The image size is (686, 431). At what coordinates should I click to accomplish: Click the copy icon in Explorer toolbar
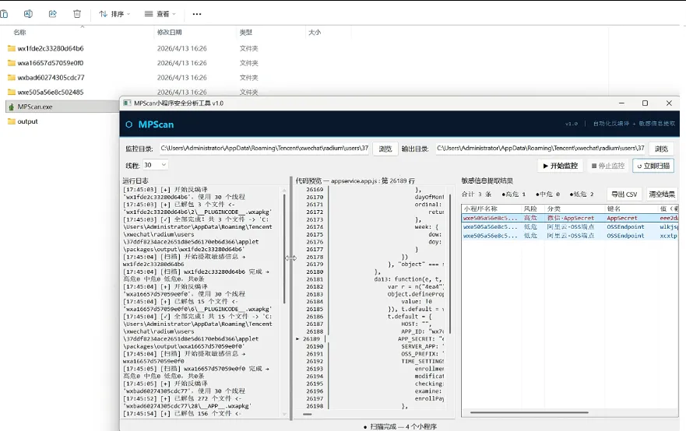click(4, 14)
